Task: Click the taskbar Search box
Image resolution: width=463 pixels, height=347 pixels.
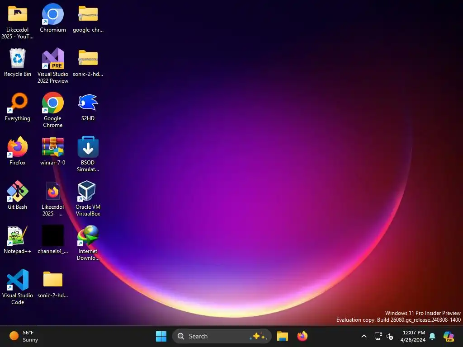Action: pos(222,336)
